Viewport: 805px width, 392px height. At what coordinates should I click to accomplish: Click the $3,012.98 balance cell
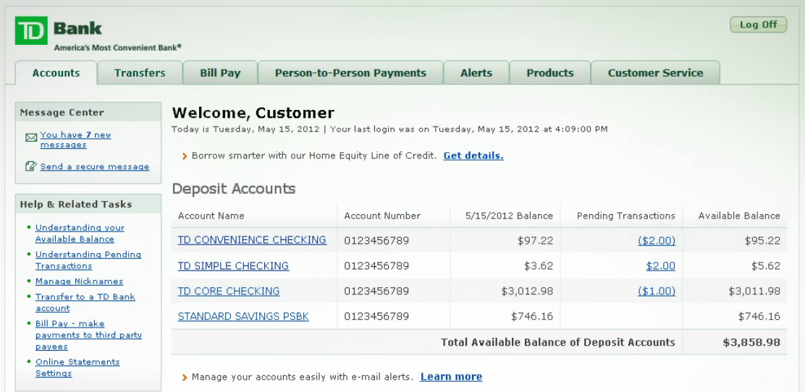(527, 291)
